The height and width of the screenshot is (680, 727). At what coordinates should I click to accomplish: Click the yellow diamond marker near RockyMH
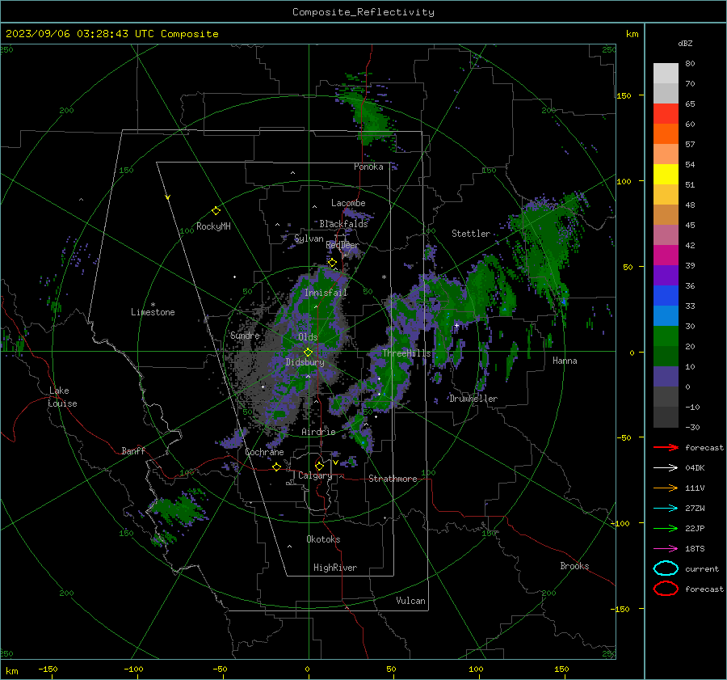[x=216, y=211]
